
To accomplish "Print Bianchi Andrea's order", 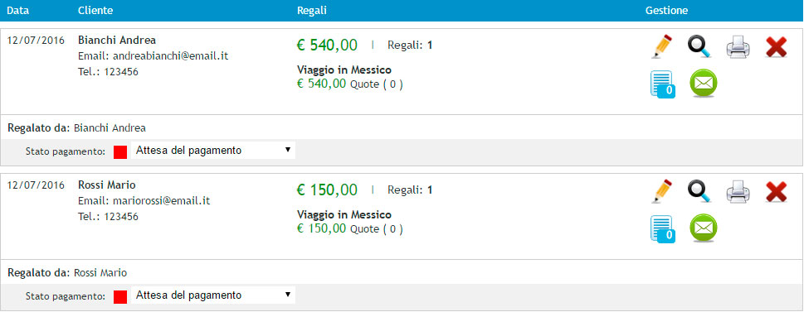I will (738, 47).
